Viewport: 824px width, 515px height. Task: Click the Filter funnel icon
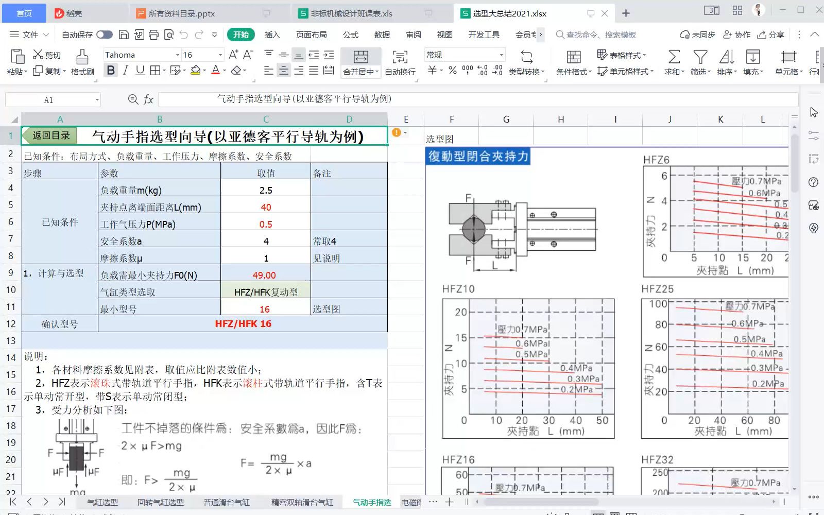(x=700, y=57)
